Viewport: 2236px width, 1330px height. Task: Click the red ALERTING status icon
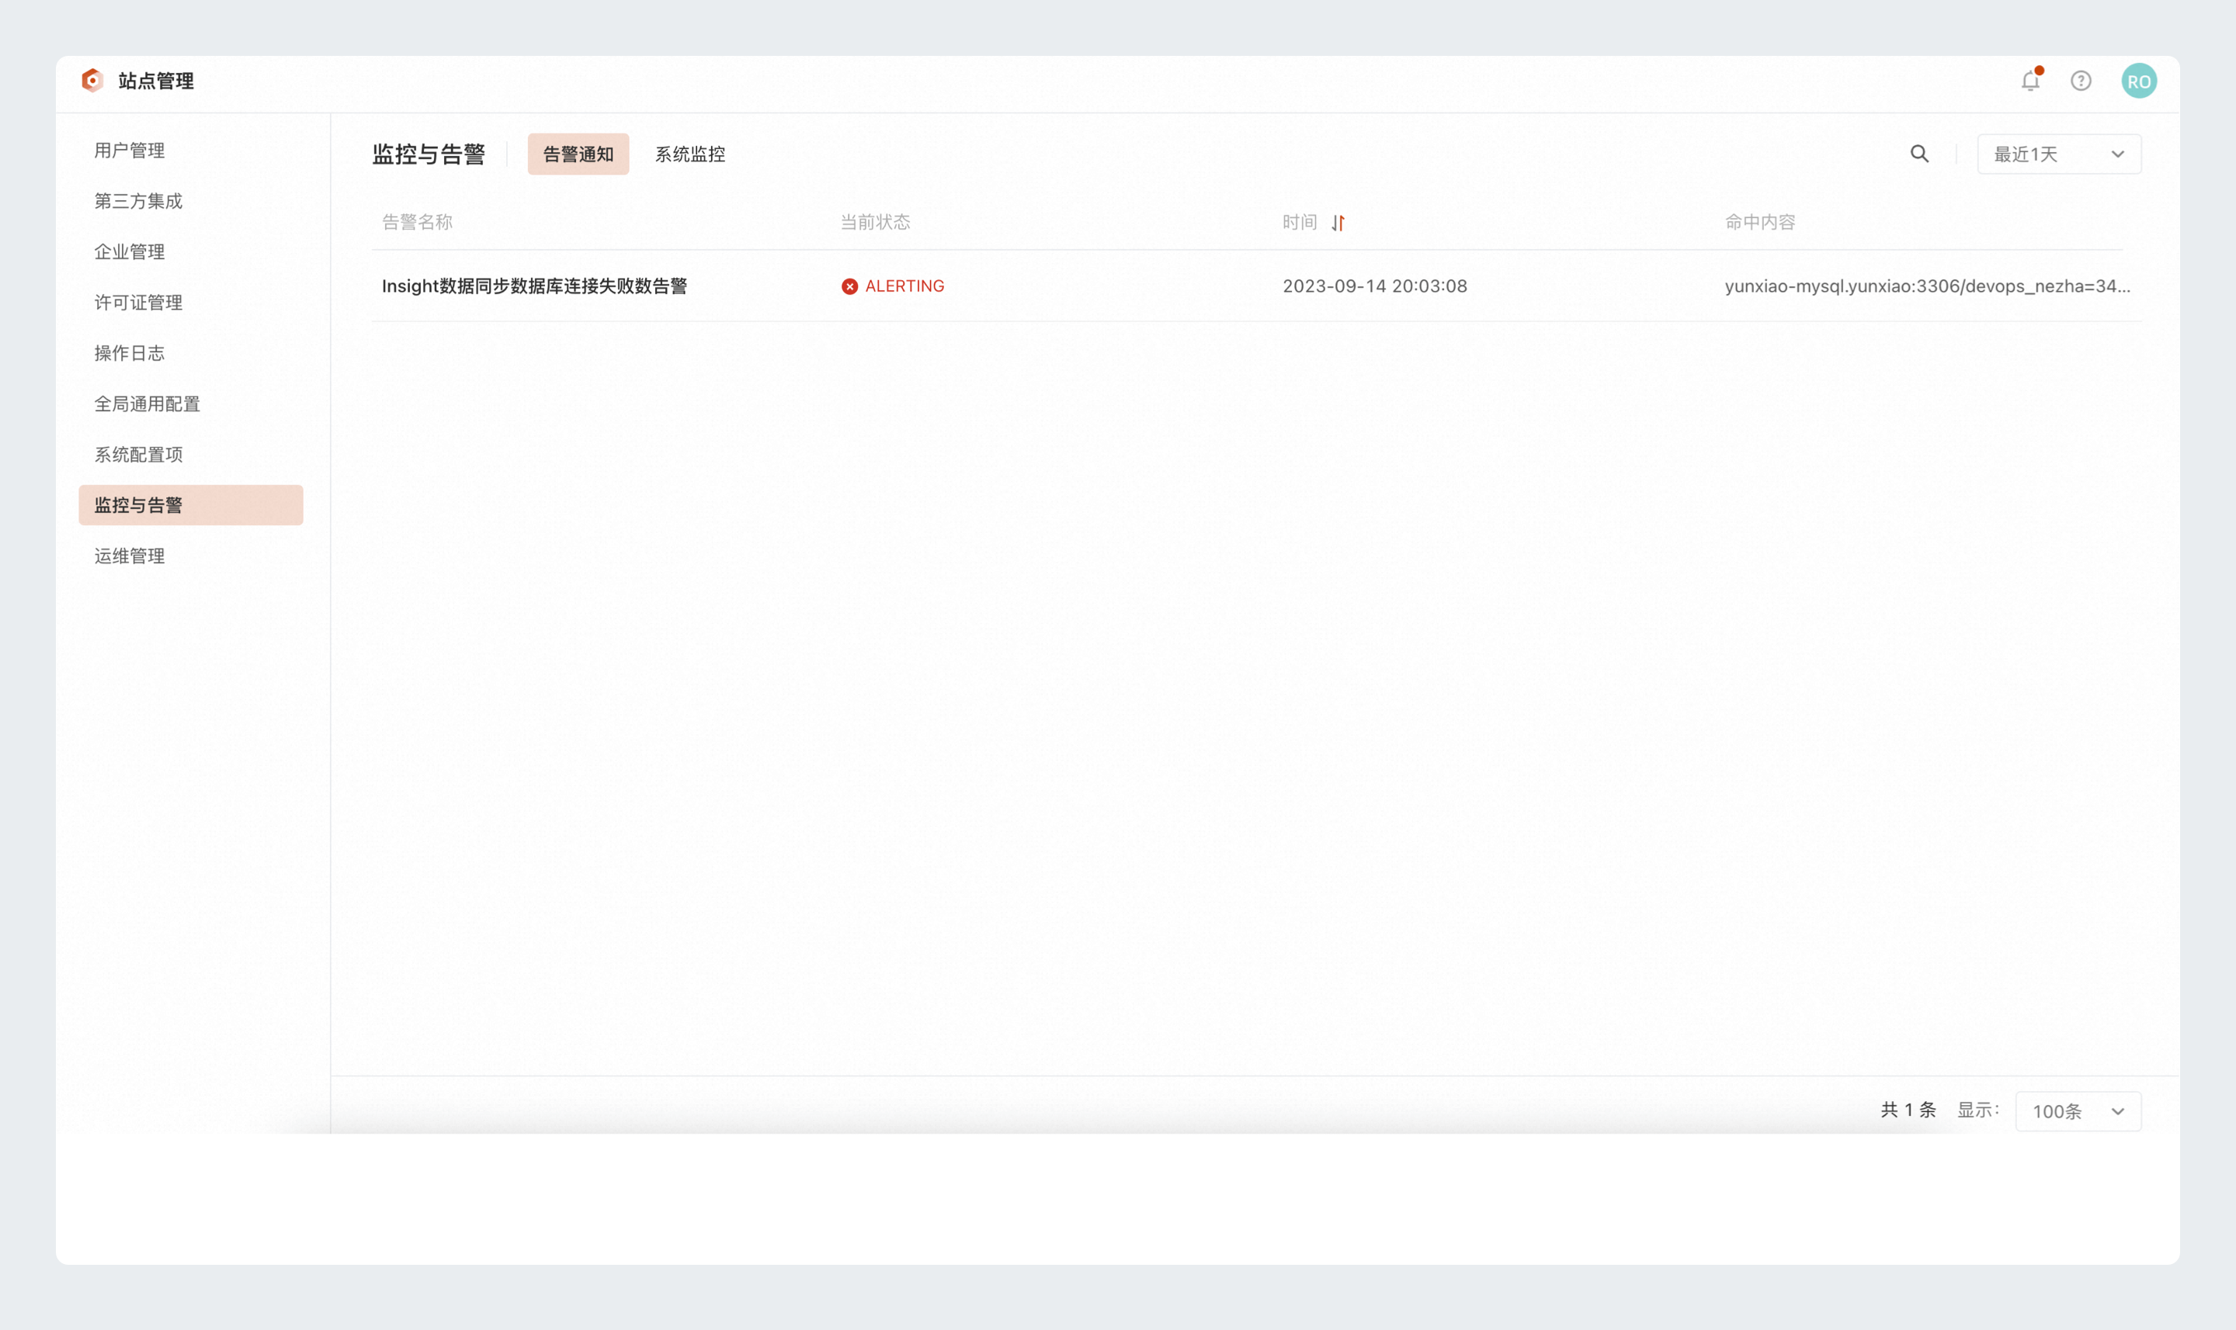tap(849, 286)
